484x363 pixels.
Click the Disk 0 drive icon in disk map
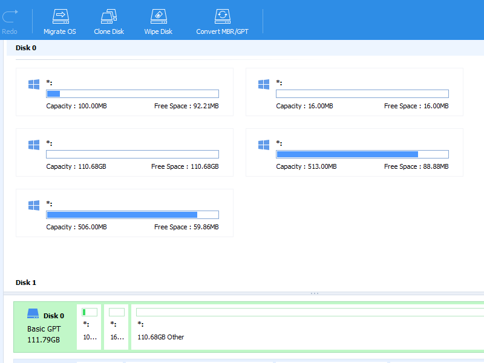coord(33,315)
